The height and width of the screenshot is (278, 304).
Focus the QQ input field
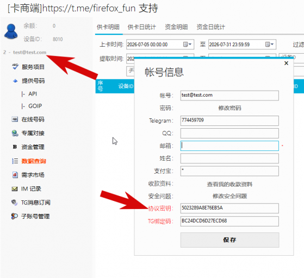tap(229, 133)
